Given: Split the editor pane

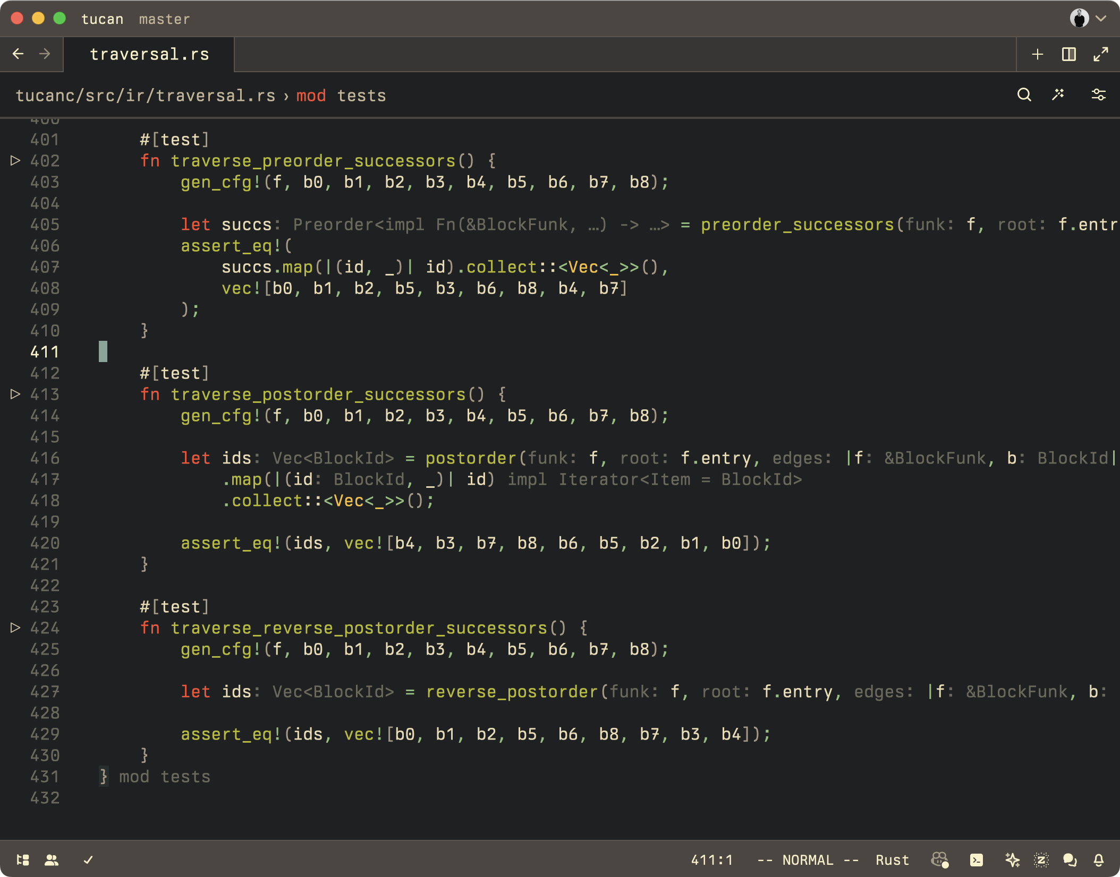Looking at the screenshot, I should pos(1068,54).
